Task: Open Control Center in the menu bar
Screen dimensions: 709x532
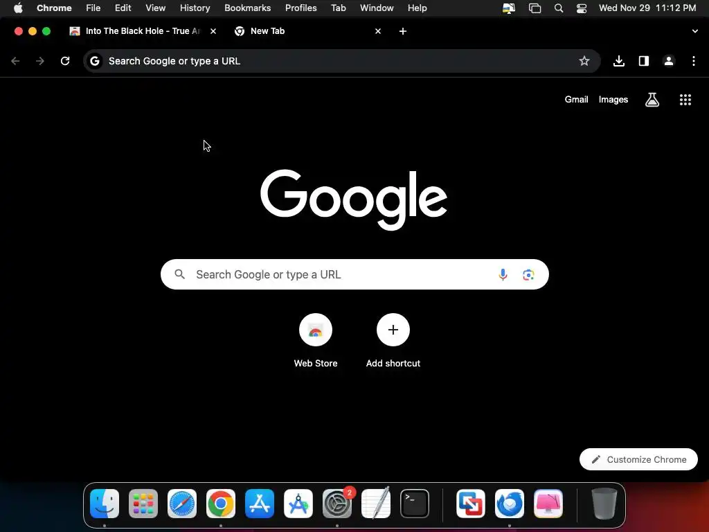Action: [x=582, y=8]
